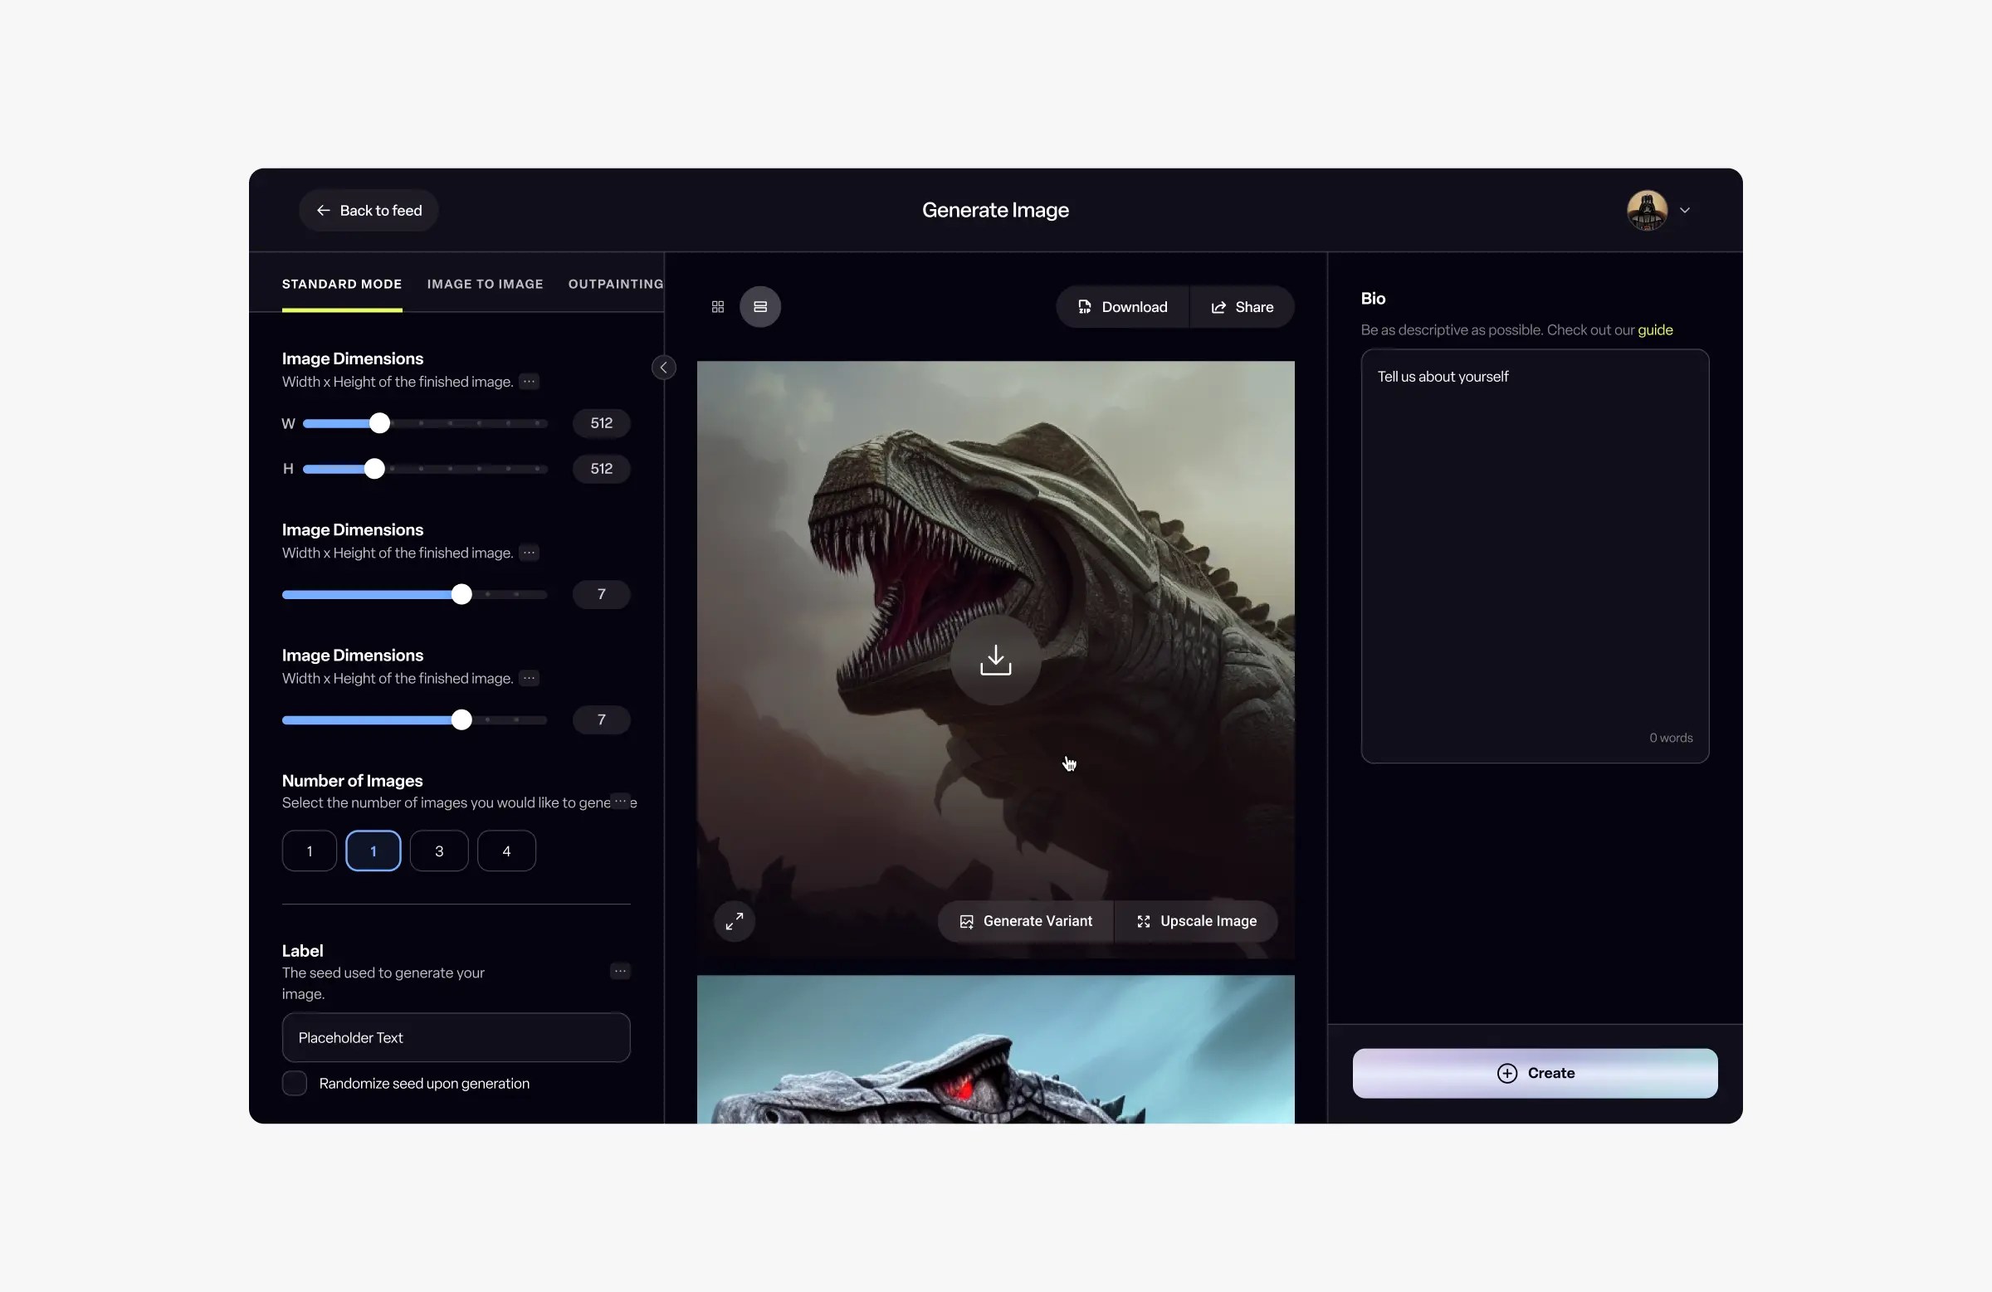
Task: Enable Randomize seed upon generation checkbox
Action: [295, 1084]
